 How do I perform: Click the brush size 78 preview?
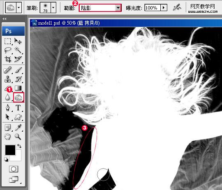[x=45, y=7]
